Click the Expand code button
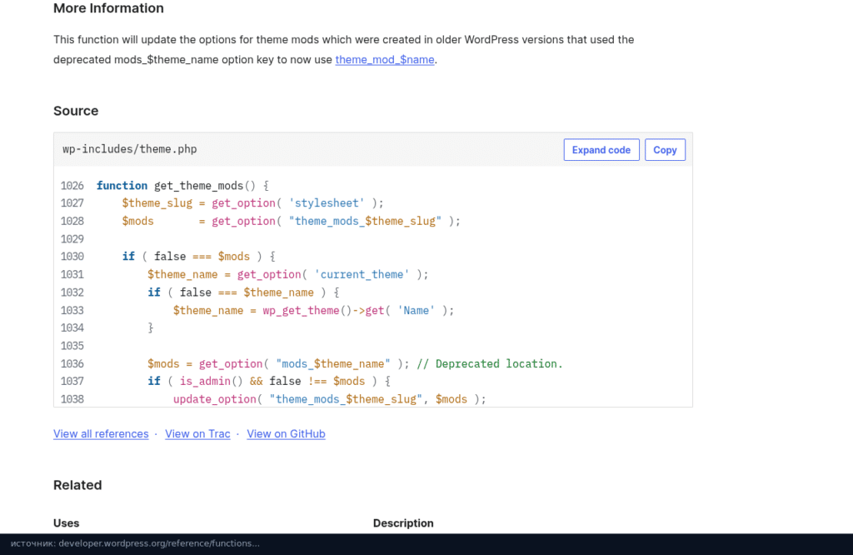Viewport: 853px width, 555px height. pos(601,150)
